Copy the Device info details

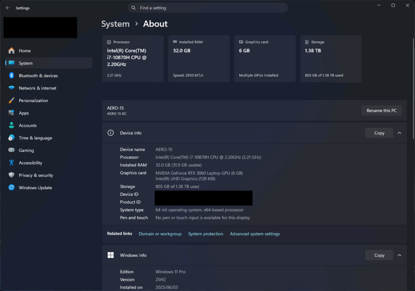[x=379, y=133]
